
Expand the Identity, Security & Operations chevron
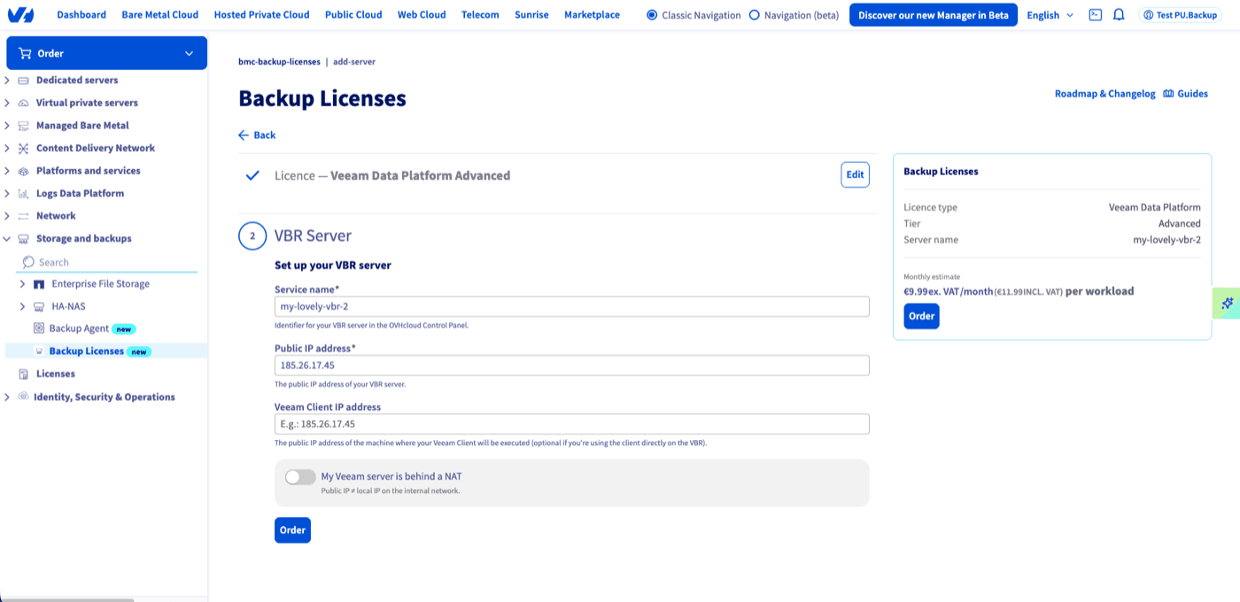click(x=8, y=397)
